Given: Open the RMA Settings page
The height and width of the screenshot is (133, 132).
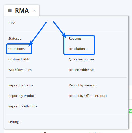Looking at the screenshot, I should tap(14, 122).
